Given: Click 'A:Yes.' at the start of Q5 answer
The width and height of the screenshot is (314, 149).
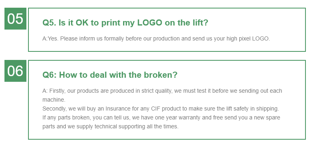Looking at the screenshot, I should click(x=50, y=38).
